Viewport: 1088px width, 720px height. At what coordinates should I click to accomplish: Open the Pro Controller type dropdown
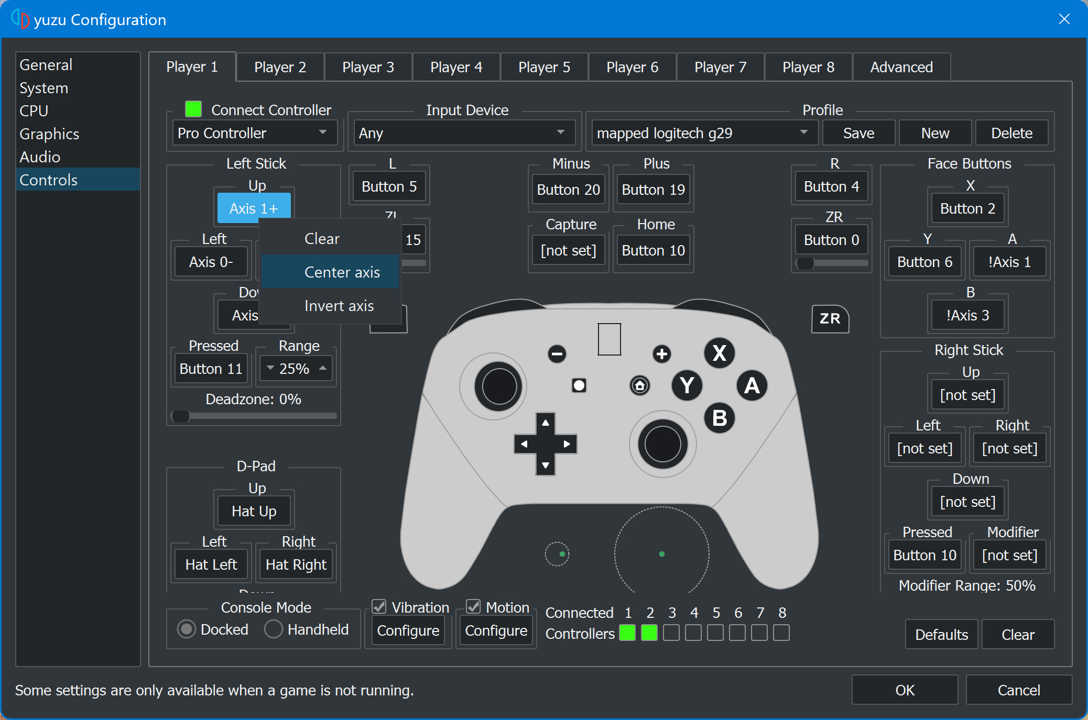pyautogui.click(x=255, y=132)
